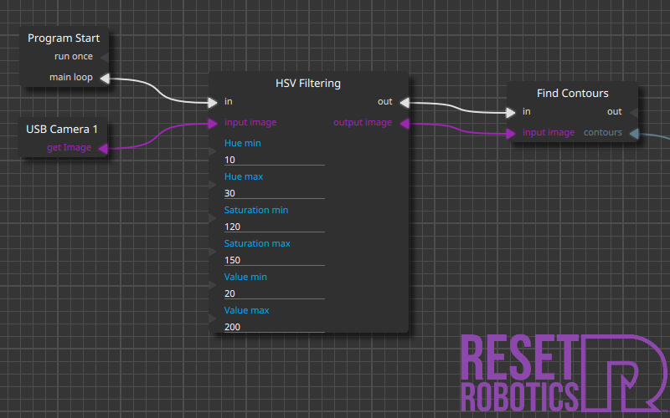670x418 pixels.
Task: Click the Find Contours contours output port
Action: 634,135
